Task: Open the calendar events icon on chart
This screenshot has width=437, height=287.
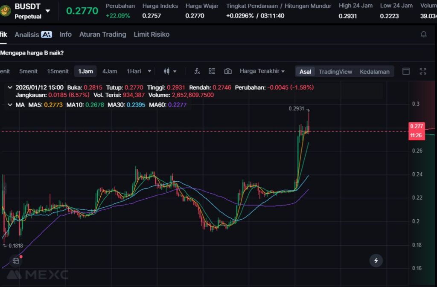Action: coord(16,261)
